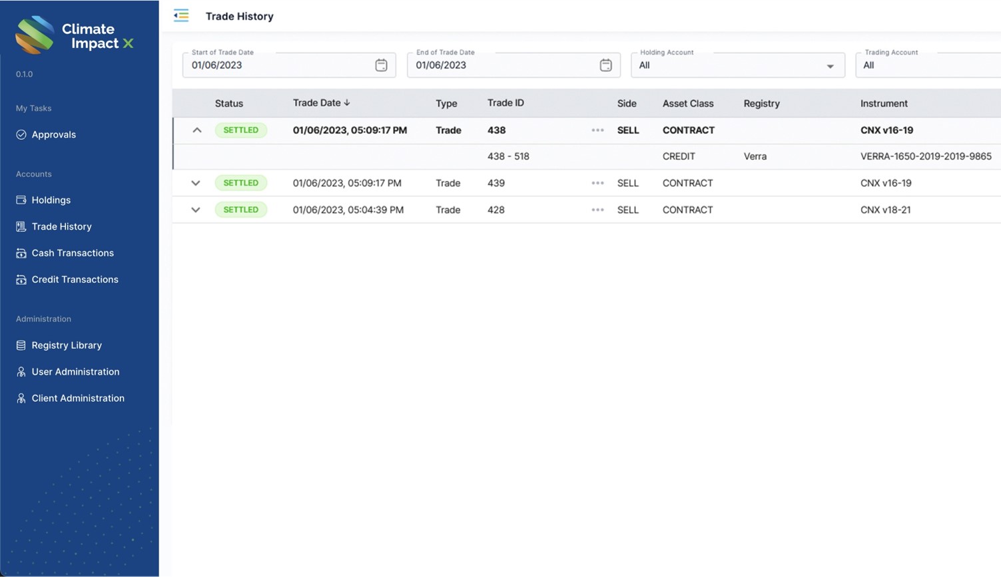Click the Instrument column header
Viewport: 1001px width, 577px height.
(884, 103)
